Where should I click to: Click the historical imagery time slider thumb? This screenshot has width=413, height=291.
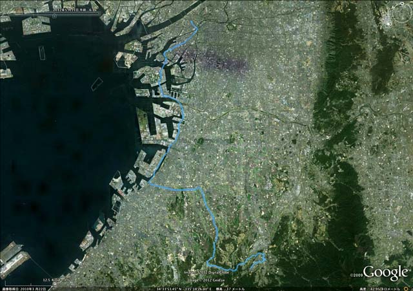[54, 16]
